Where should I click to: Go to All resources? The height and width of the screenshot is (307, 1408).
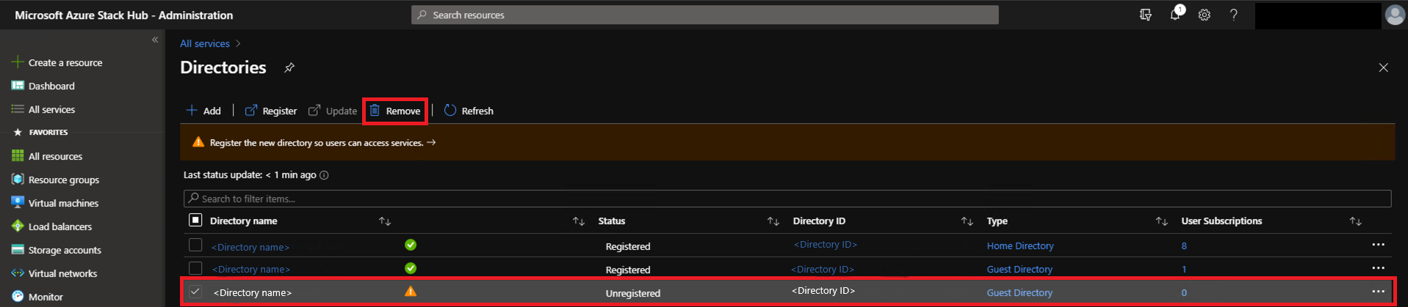tap(47, 156)
